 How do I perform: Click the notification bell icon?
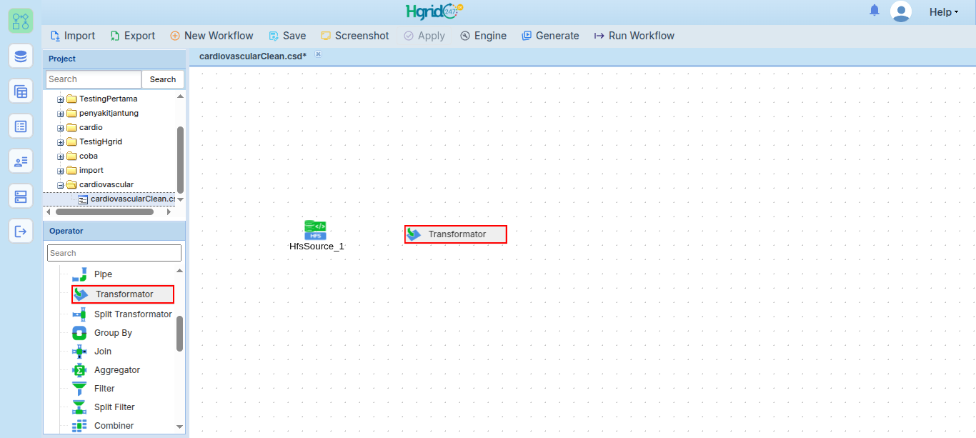click(875, 11)
